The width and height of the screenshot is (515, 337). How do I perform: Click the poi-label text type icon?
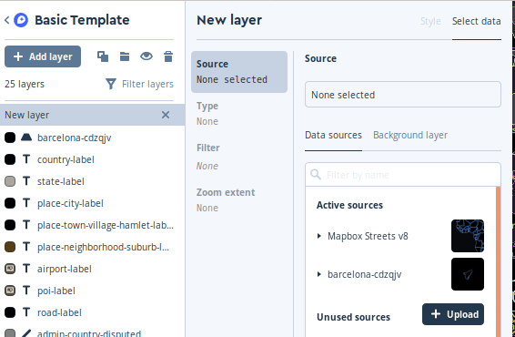click(26, 291)
